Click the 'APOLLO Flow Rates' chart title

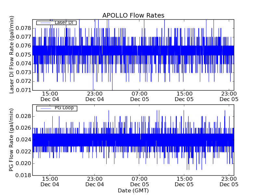pos(133,15)
